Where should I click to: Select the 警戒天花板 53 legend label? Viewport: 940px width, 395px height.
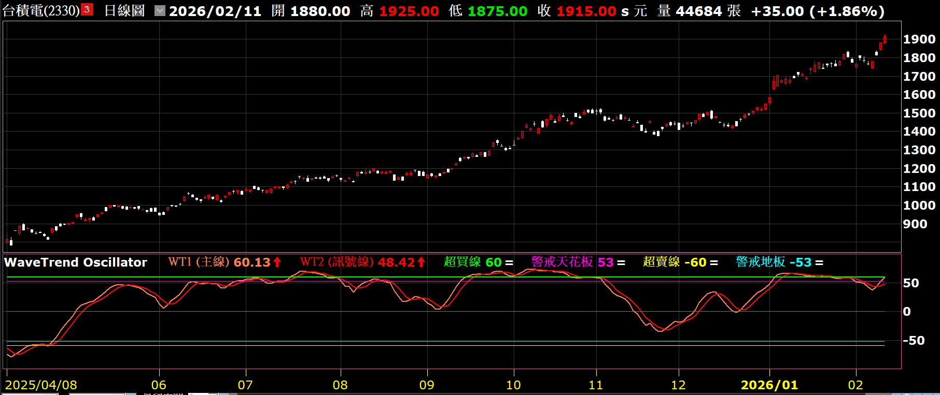coord(572,262)
